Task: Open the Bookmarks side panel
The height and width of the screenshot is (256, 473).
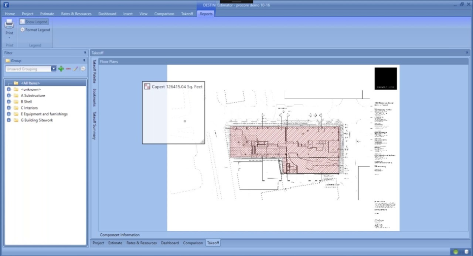Action: click(x=95, y=97)
